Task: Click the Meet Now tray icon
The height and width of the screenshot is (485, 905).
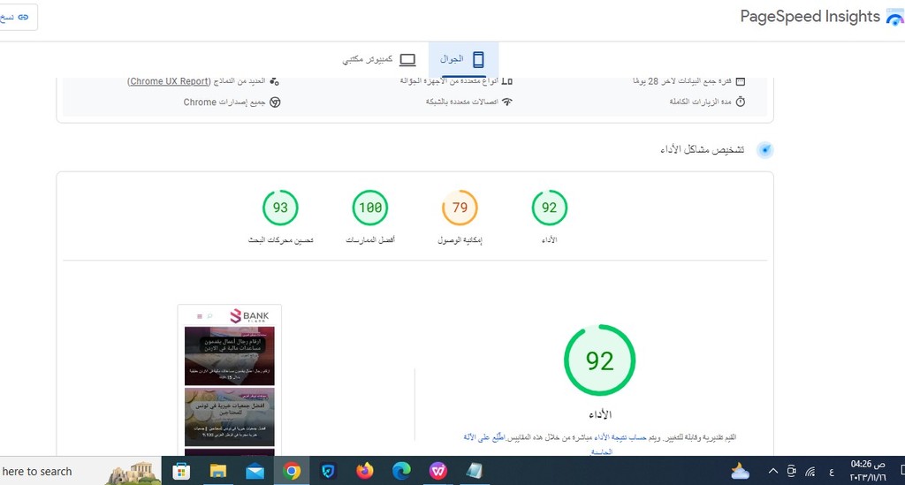Action: point(792,471)
